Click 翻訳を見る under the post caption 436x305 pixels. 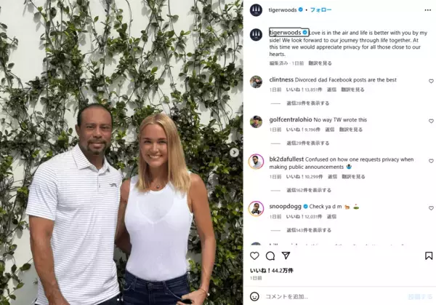320,63
